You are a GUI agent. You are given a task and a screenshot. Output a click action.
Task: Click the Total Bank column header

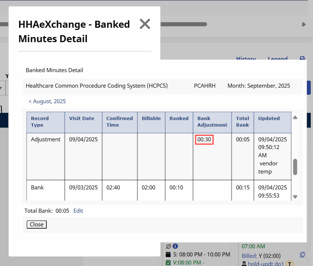click(x=243, y=122)
